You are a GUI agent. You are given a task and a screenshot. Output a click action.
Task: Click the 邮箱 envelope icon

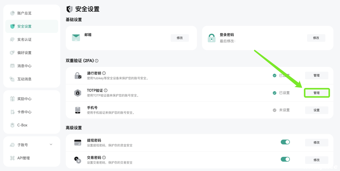coord(76,38)
